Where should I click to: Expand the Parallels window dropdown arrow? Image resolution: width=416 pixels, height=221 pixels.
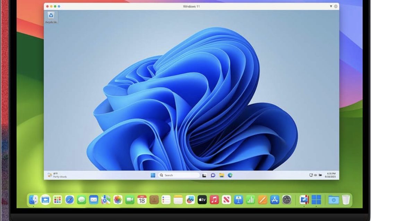point(331,7)
